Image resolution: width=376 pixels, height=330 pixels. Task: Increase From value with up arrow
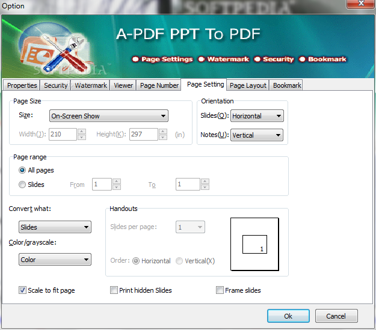click(x=117, y=182)
